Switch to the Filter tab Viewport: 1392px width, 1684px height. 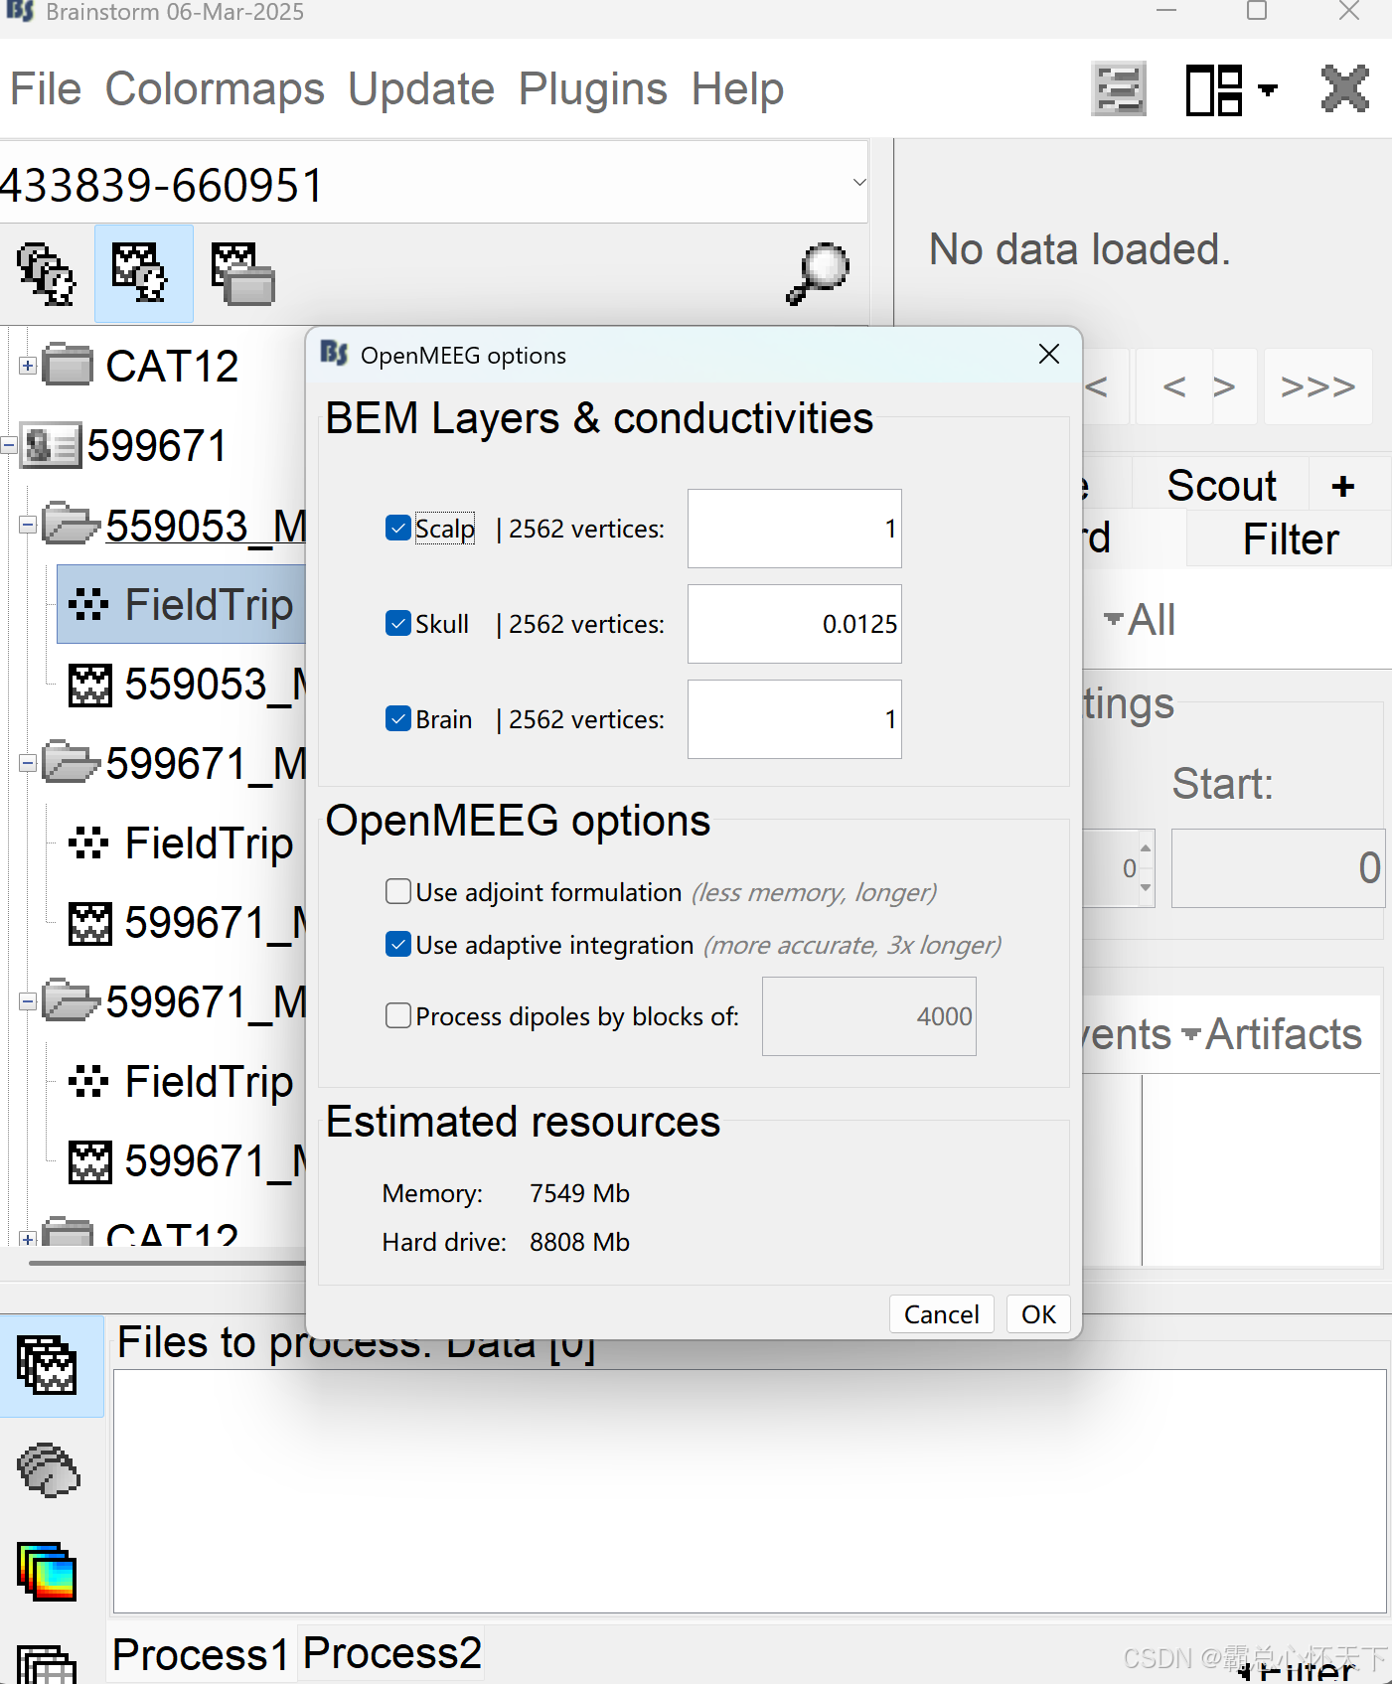(x=1290, y=539)
